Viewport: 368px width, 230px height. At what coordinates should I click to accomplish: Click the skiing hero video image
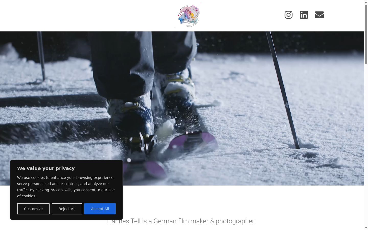[x=182, y=108]
